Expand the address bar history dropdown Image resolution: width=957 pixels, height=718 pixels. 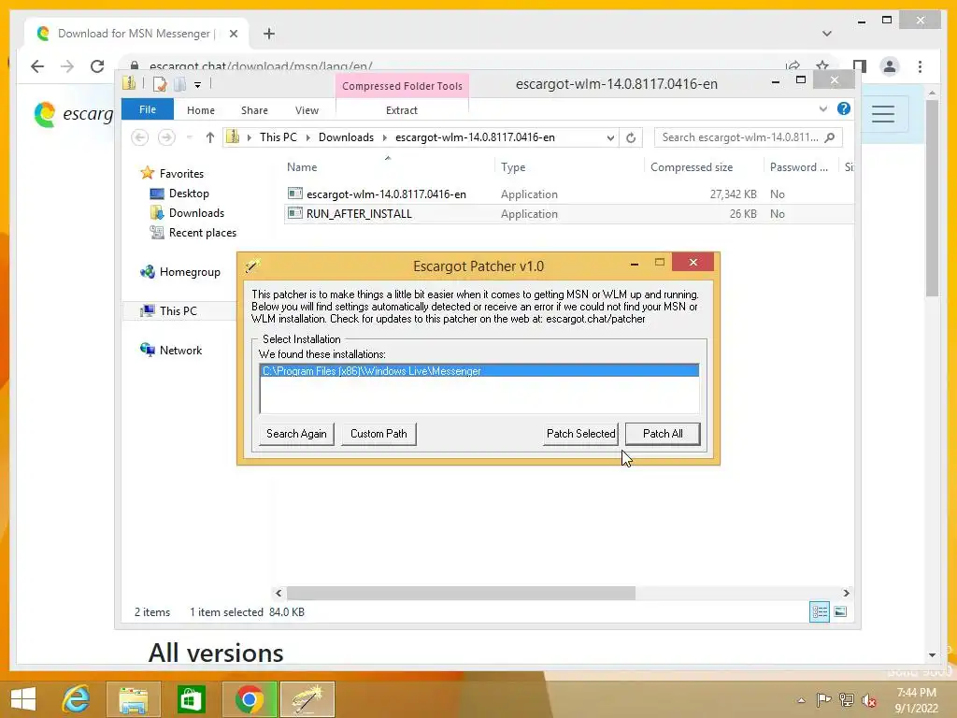click(609, 138)
